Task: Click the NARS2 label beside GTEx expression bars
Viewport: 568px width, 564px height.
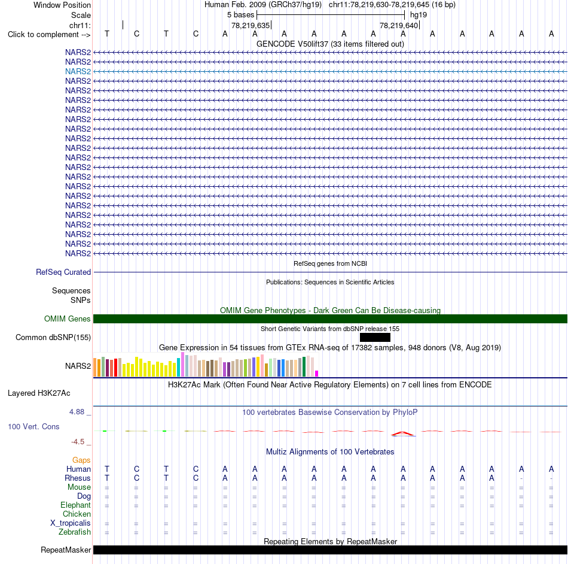Action: (78, 366)
